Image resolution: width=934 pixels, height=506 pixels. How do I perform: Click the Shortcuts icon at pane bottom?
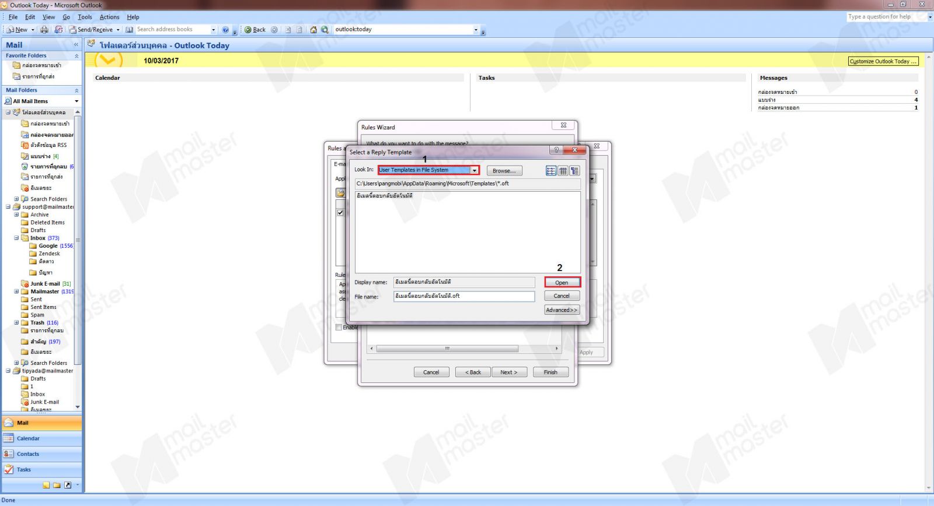(x=68, y=485)
